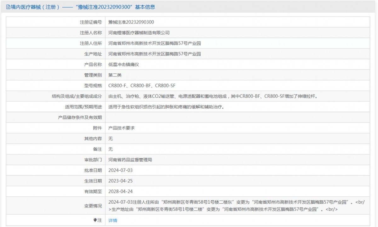Click approval department 河南省药品监督管理局
This screenshot has height=227, width=378.
[x=130, y=160]
